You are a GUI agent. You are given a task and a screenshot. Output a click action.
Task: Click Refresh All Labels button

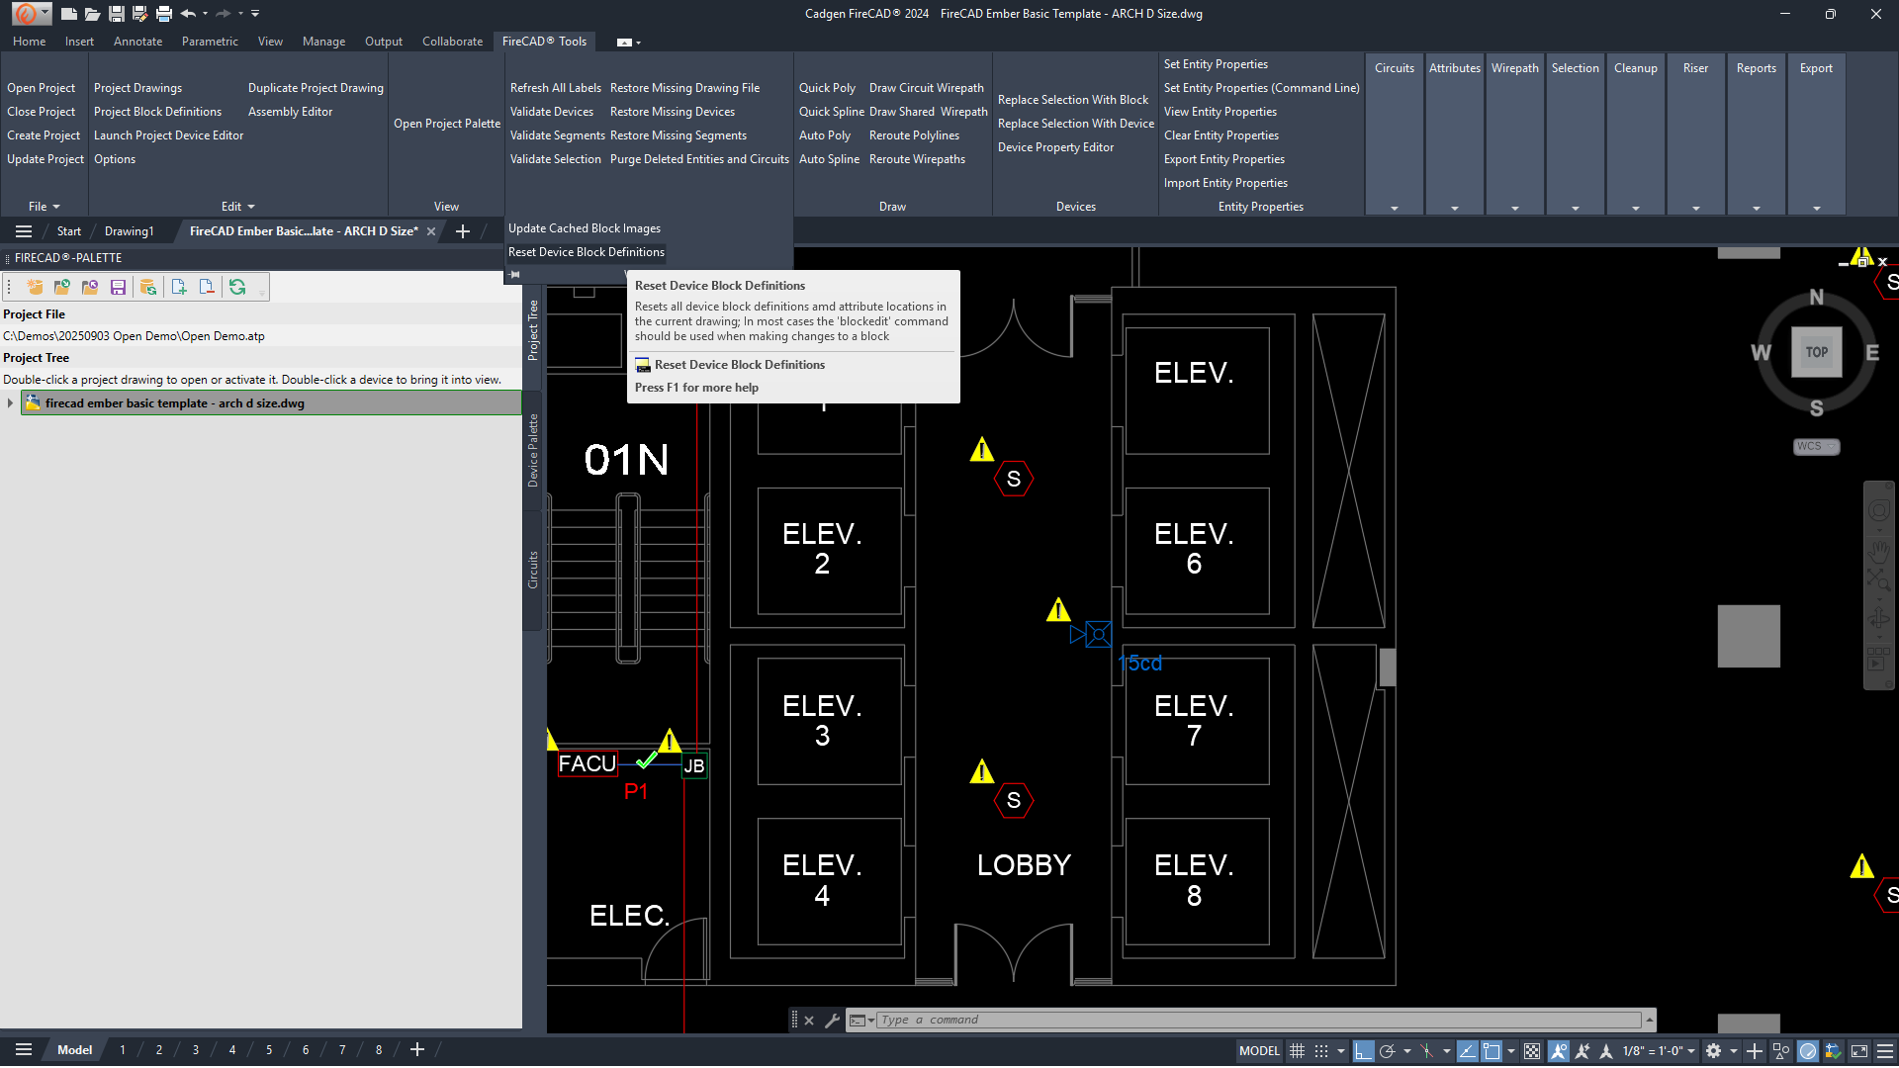point(556,88)
